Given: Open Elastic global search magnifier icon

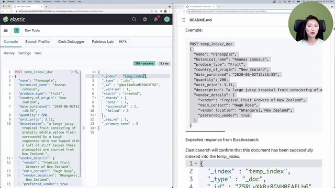Looking at the screenshot, I should coord(134,19).
